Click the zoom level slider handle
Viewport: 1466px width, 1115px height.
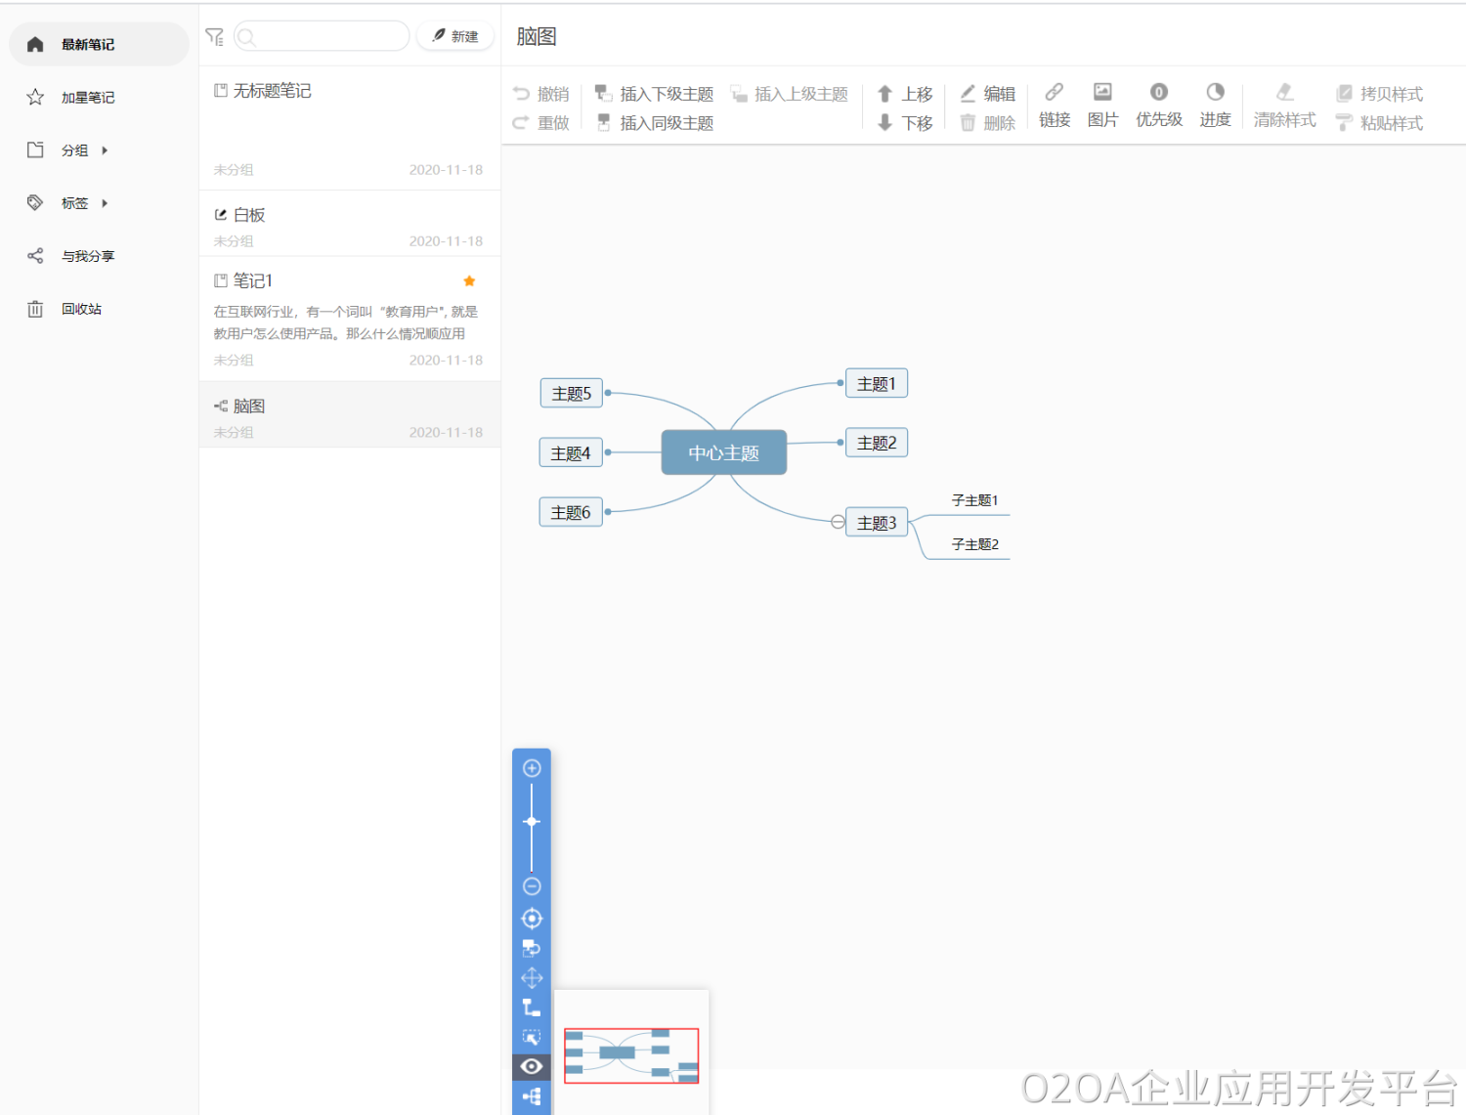[532, 822]
